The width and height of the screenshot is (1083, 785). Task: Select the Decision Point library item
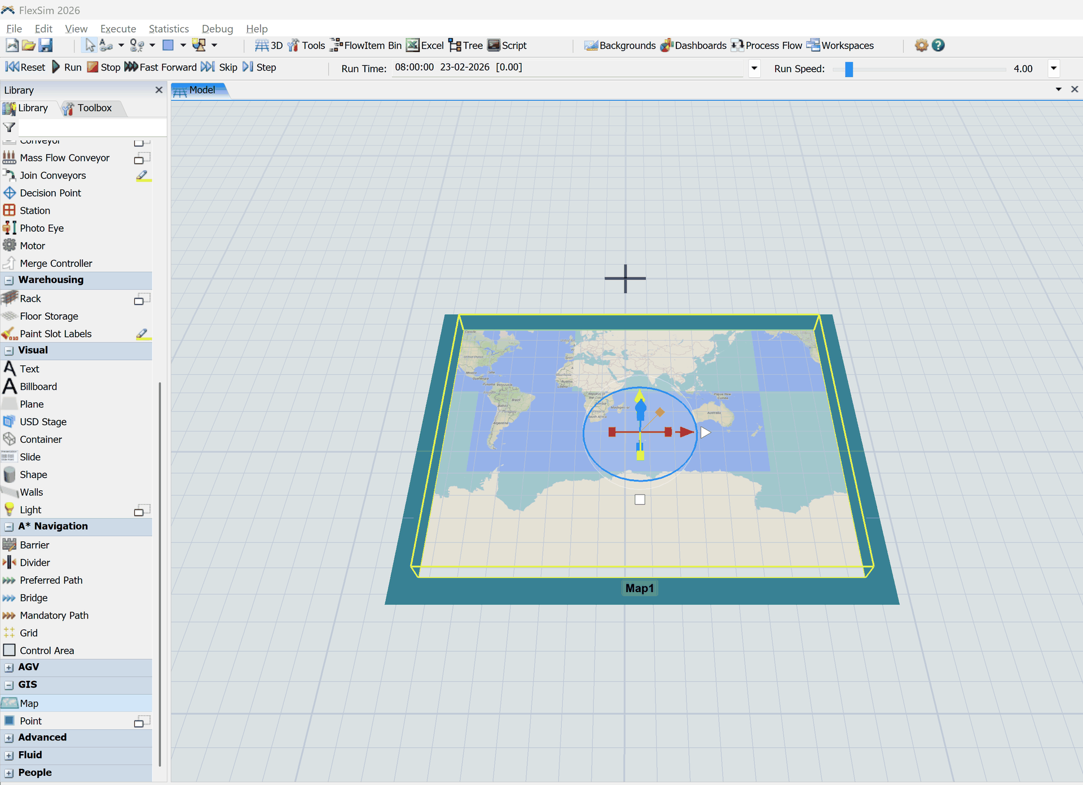tap(50, 193)
